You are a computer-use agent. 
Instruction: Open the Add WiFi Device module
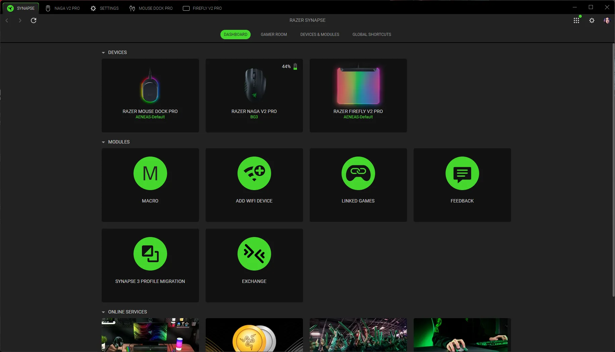(254, 185)
